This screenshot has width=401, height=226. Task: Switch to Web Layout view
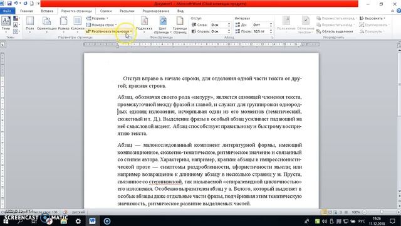(335, 212)
